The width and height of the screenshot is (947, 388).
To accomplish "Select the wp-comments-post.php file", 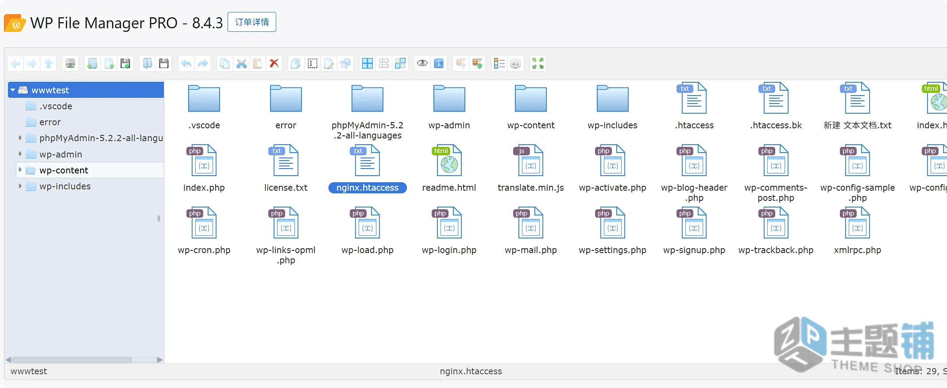I will (x=776, y=173).
